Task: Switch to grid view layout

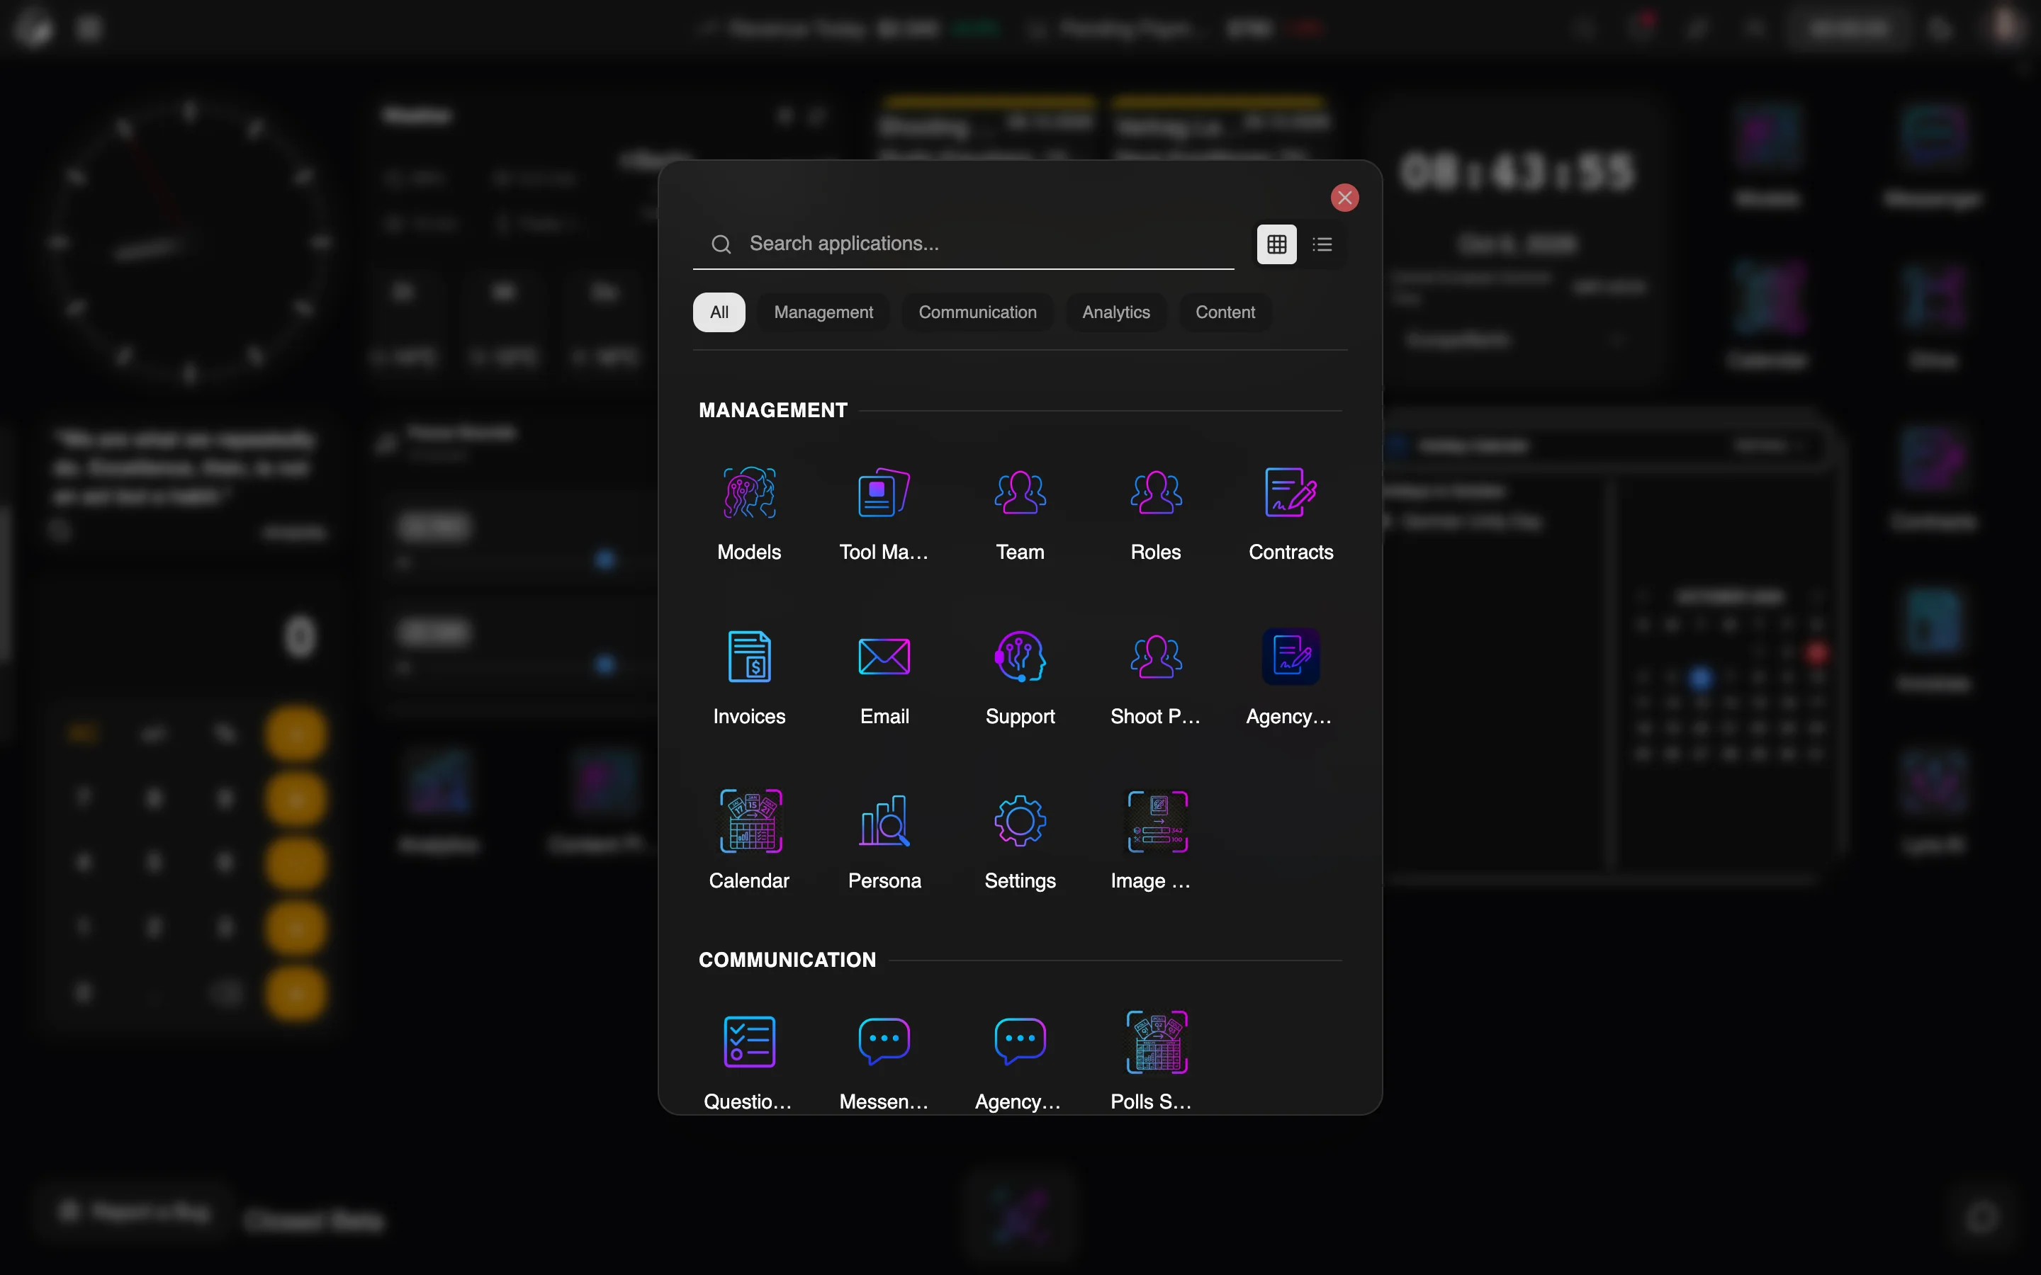Action: [1276, 244]
